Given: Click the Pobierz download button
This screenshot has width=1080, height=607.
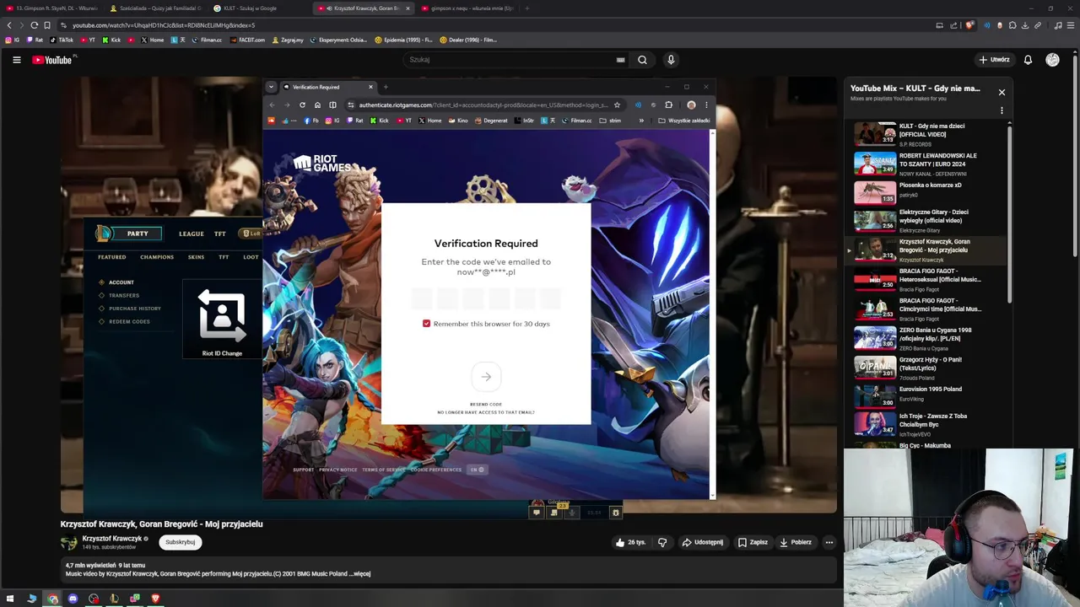Looking at the screenshot, I should click(x=796, y=542).
